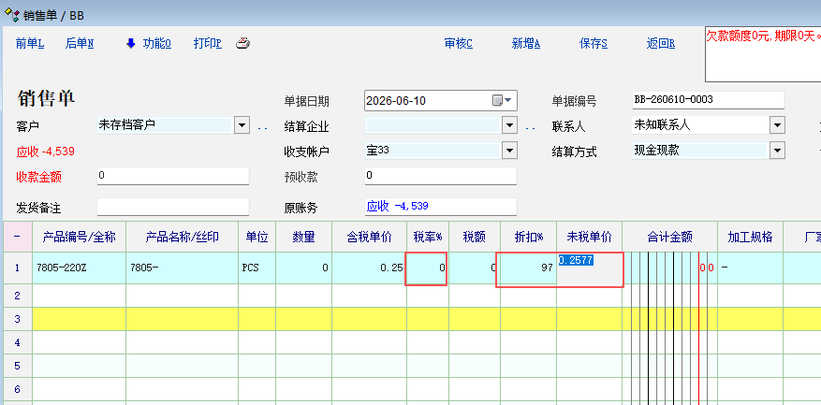Select the 税率% cell in row 1
The image size is (821, 405).
(428, 268)
